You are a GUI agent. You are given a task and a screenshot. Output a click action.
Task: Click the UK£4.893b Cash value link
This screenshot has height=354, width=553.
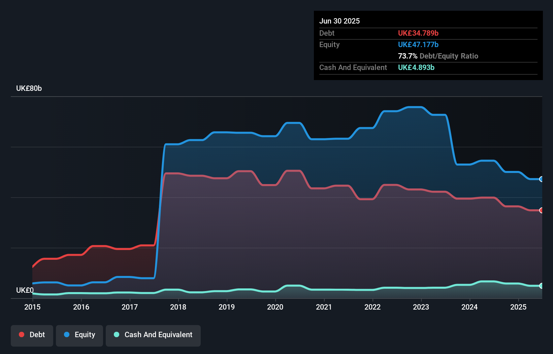click(417, 68)
